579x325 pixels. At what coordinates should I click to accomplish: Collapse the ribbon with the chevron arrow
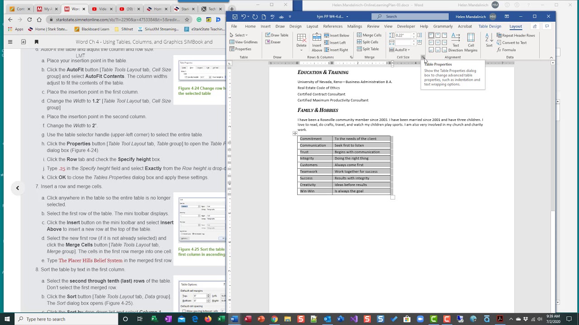click(551, 57)
